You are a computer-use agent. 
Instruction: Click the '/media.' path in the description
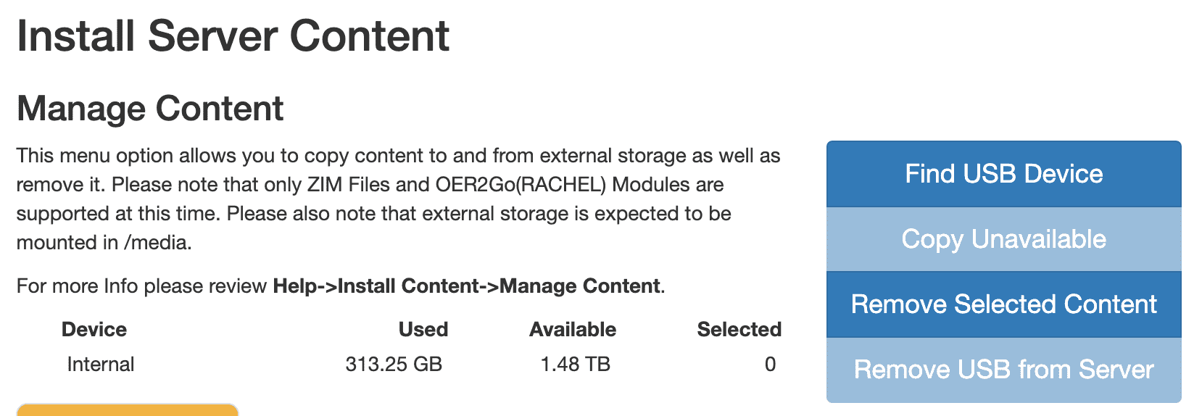point(158,243)
